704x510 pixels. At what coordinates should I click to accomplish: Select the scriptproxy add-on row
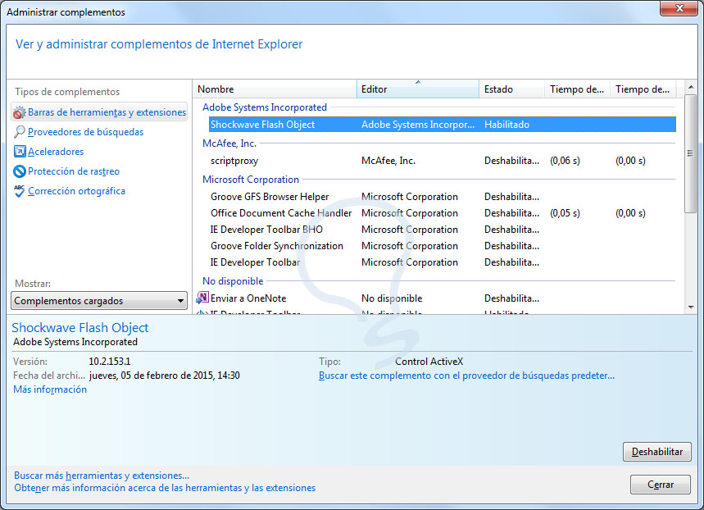click(443, 161)
